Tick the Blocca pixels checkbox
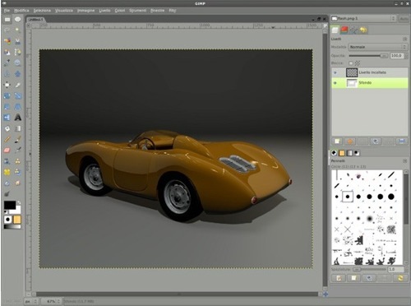The height and width of the screenshot is (306, 411). click(x=351, y=63)
